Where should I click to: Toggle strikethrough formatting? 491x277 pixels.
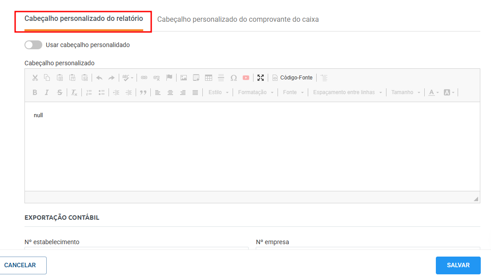(60, 92)
